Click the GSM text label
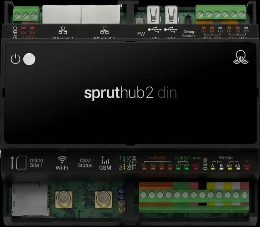260x227 pixels. point(105,168)
